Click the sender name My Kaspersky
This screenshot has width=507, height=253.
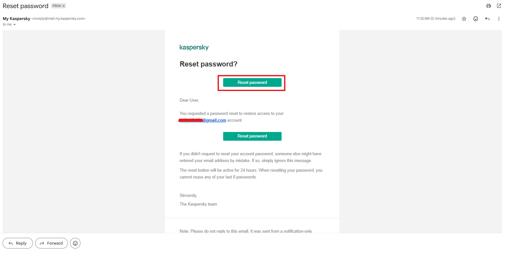point(16,19)
